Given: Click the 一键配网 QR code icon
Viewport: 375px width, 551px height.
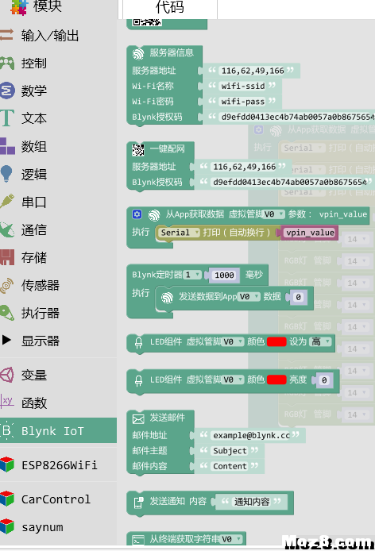Looking at the screenshot, I should coord(138,150).
